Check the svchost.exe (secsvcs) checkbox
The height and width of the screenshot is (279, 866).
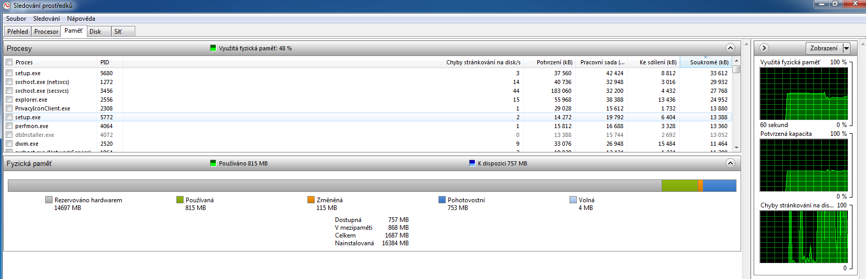tap(9, 91)
